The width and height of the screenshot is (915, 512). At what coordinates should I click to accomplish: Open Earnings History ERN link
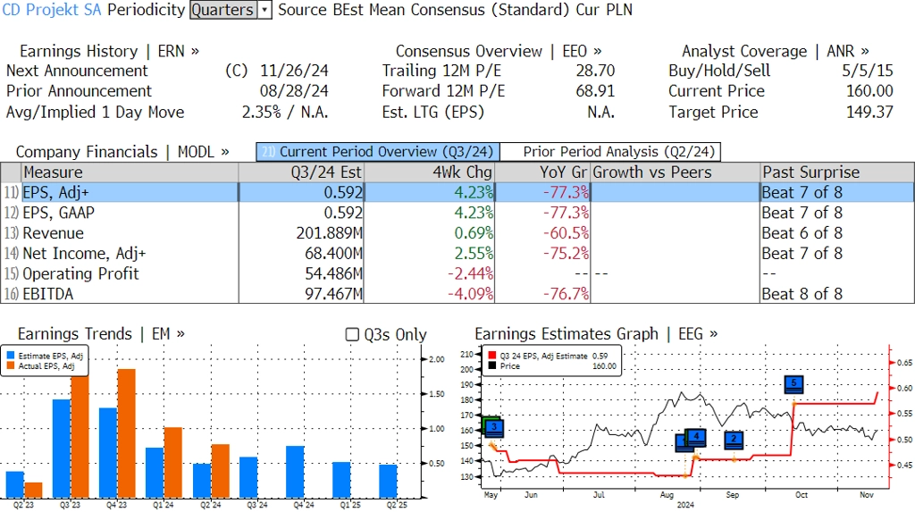pyautogui.click(x=109, y=51)
